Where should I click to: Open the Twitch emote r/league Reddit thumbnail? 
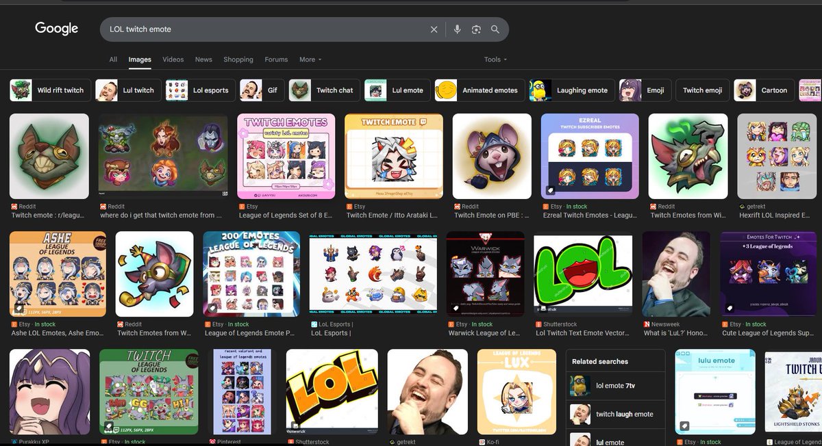pos(49,156)
